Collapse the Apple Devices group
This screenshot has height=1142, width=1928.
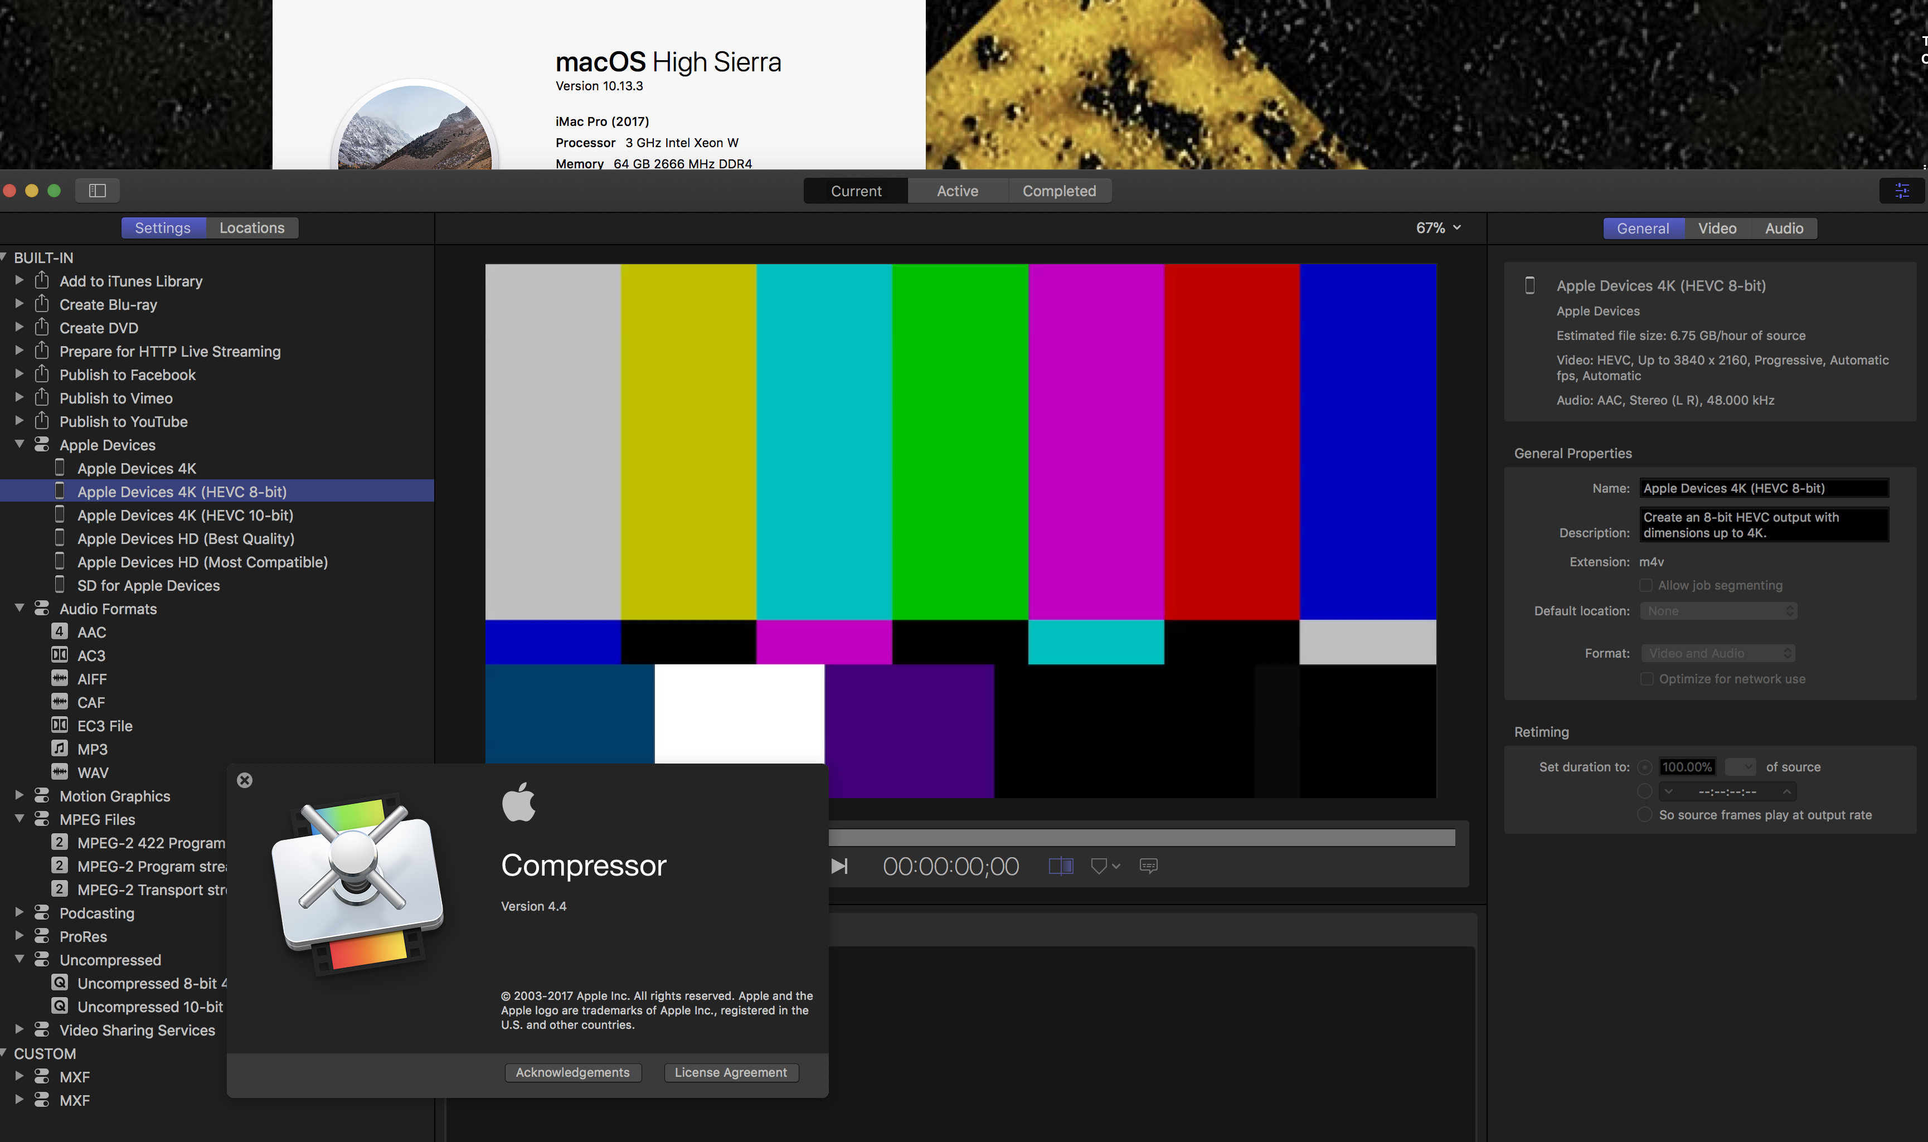pyautogui.click(x=20, y=445)
